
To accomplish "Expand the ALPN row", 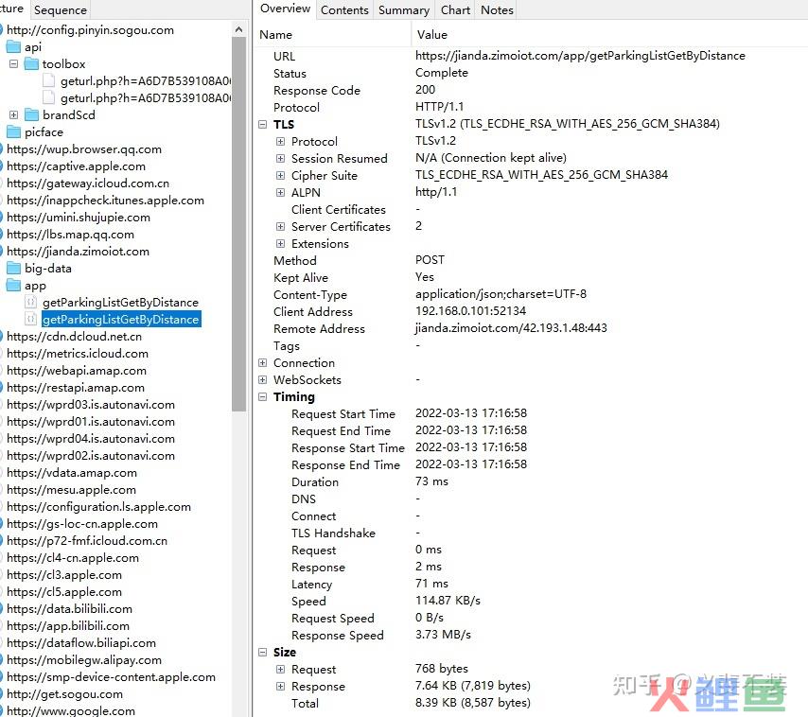I will [x=280, y=192].
